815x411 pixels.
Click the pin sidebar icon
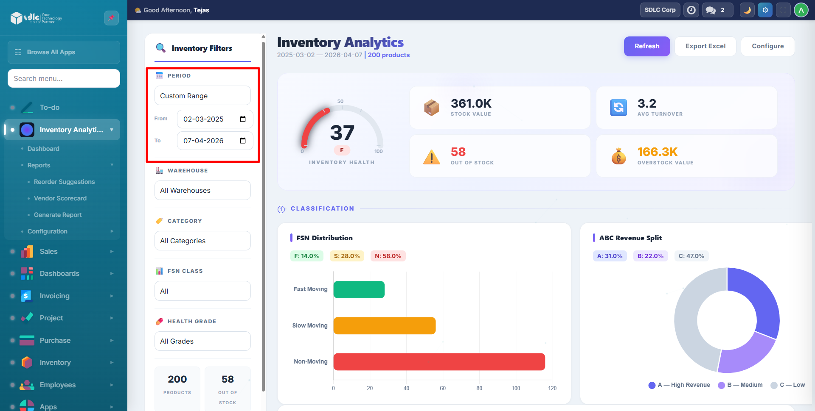111,18
